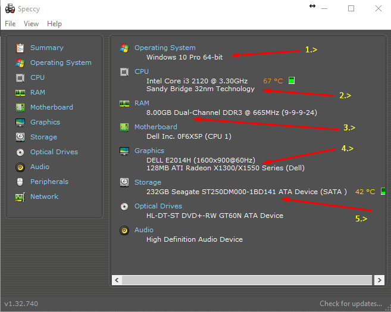Click the RAM heading link in summary
The image size is (391, 312).
(x=142, y=103)
